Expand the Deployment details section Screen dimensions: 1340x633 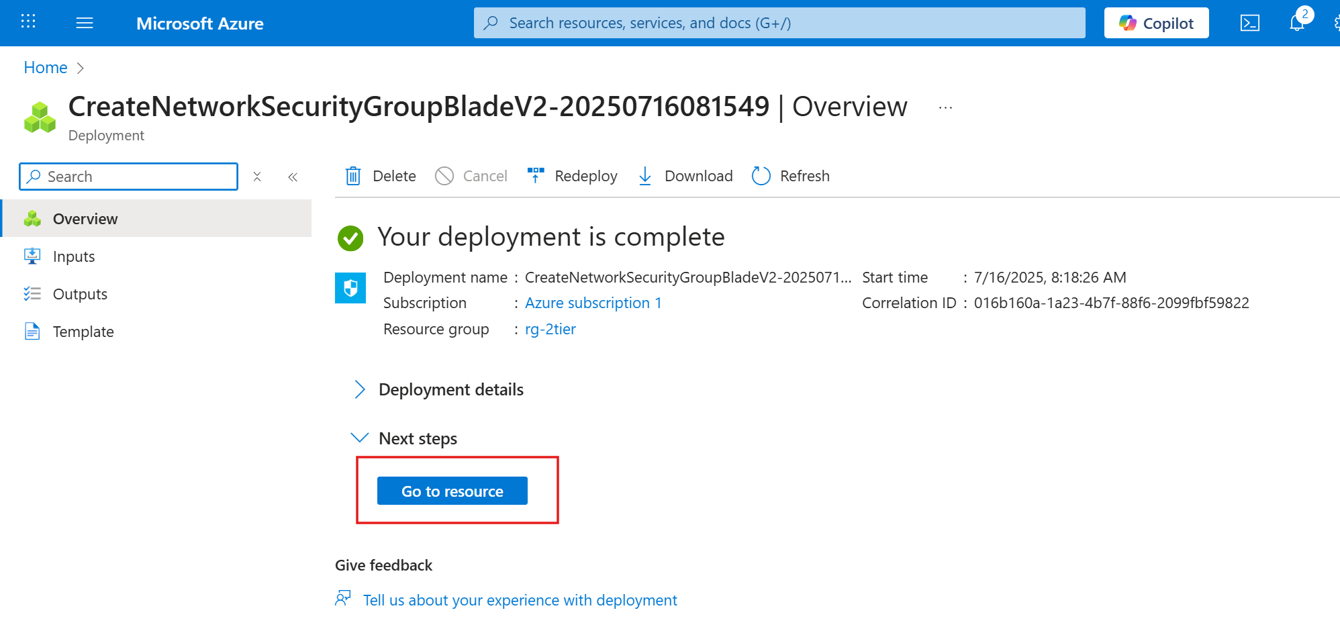360,390
